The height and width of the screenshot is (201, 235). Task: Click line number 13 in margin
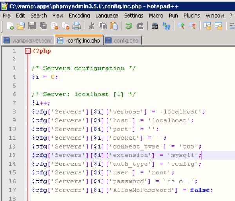point(12,155)
